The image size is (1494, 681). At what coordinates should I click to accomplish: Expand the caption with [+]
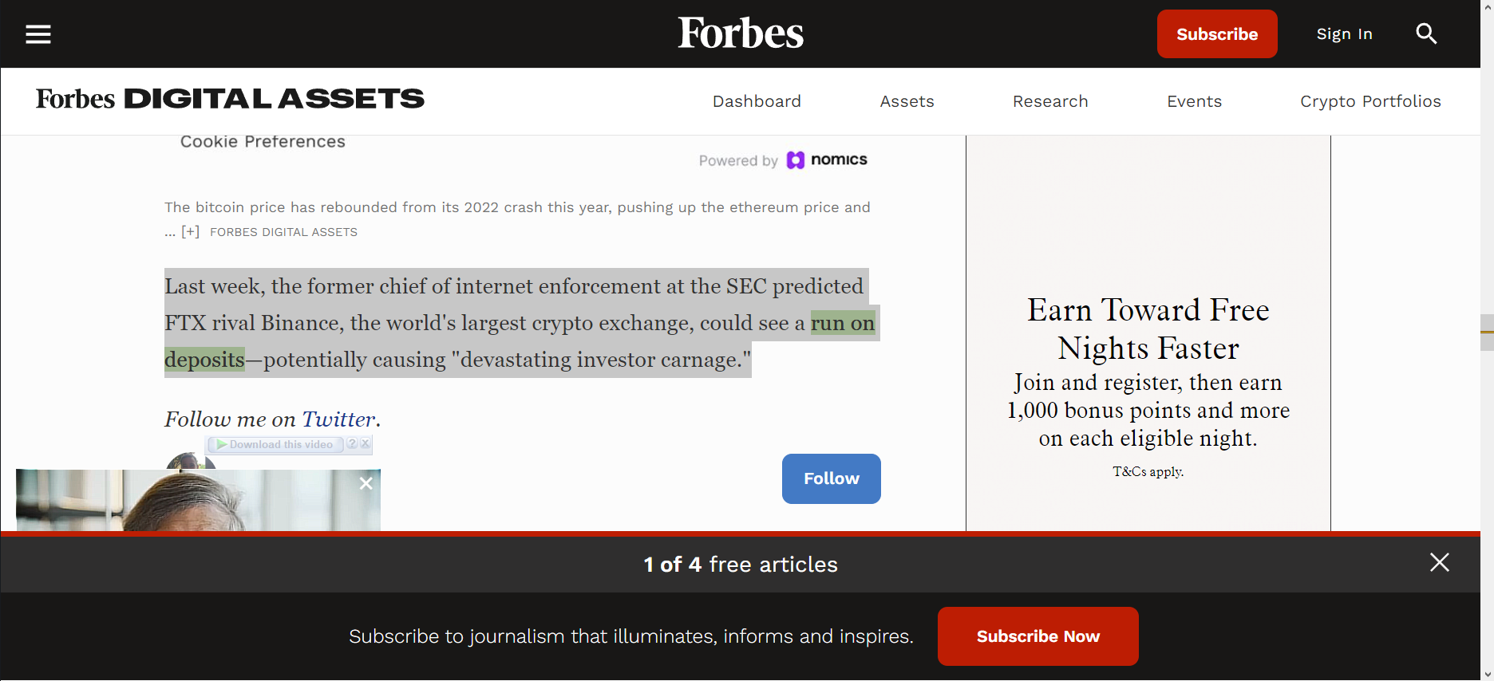click(190, 231)
